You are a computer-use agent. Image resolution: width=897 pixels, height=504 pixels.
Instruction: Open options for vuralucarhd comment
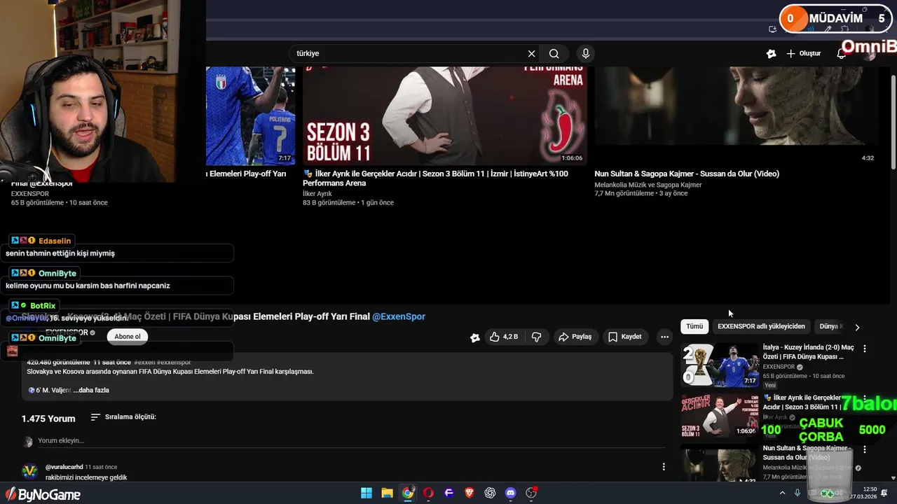(664, 467)
